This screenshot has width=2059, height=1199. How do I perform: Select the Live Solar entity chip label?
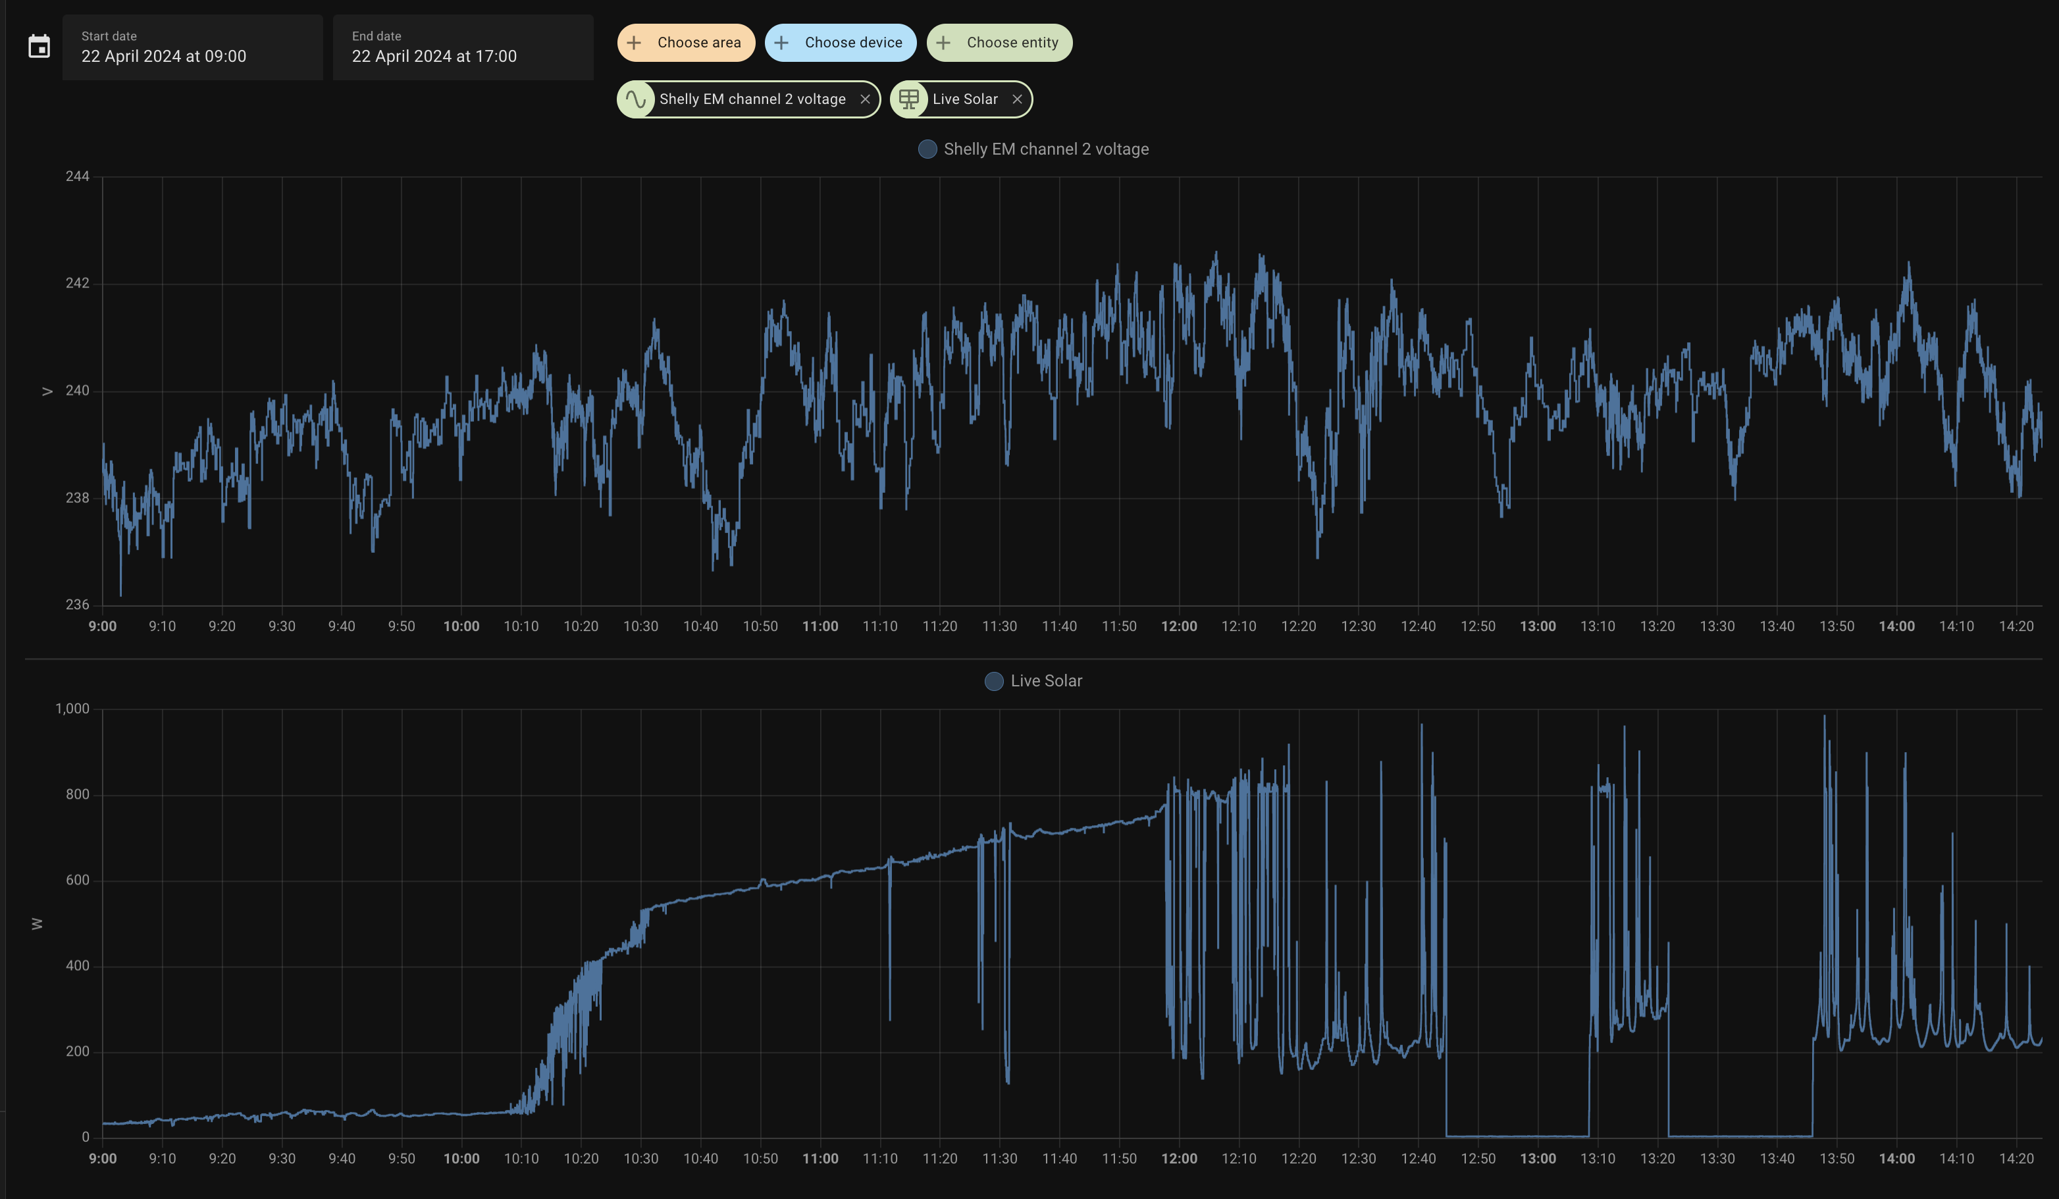965,99
